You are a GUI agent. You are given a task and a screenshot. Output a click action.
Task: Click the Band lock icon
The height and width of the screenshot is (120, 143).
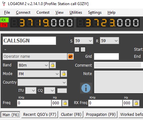pyautogui.click(x=53, y=65)
